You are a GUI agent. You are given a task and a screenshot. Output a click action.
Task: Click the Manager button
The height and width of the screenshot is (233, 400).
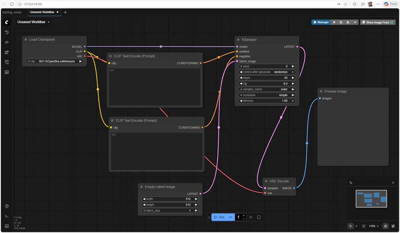(321, 22)
